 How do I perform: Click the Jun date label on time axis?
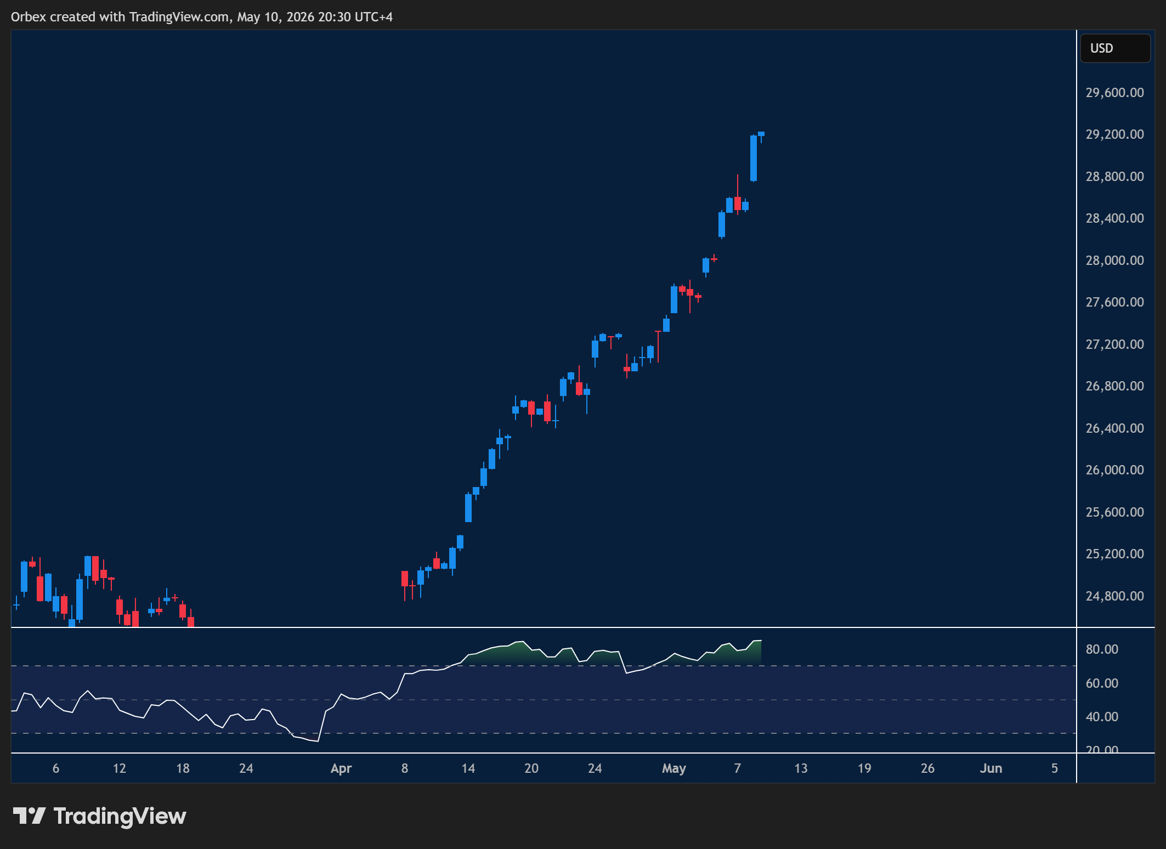point(990,768)
